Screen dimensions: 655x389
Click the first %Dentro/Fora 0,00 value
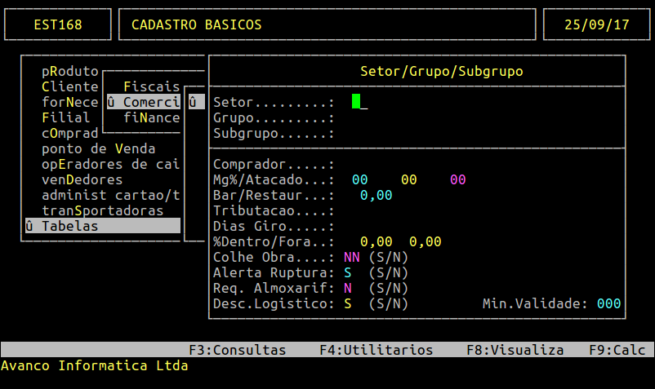[376, 242]
